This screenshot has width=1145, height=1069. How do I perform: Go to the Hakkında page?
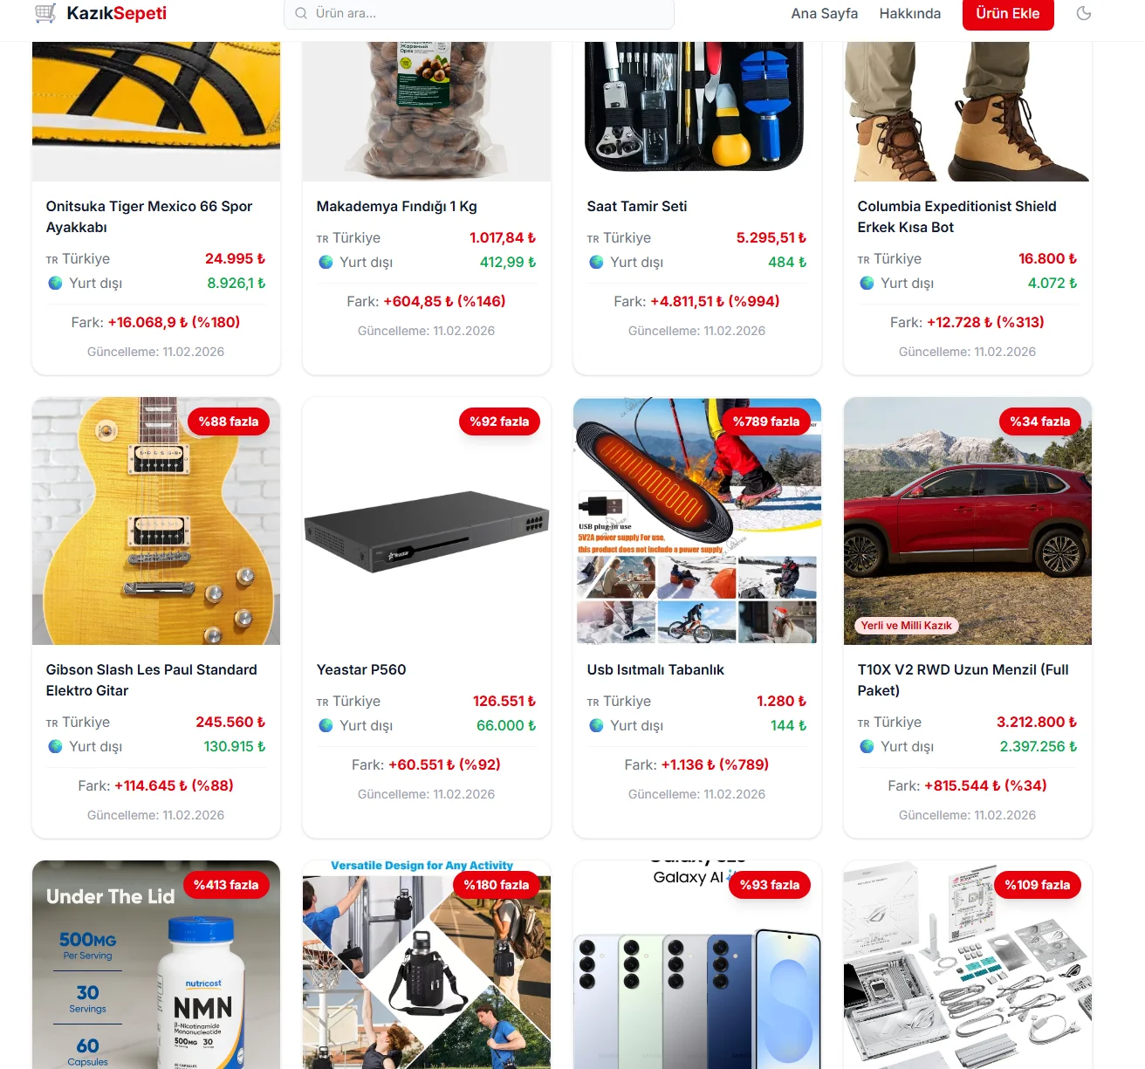pyautogui.click(x=909, y=13)
